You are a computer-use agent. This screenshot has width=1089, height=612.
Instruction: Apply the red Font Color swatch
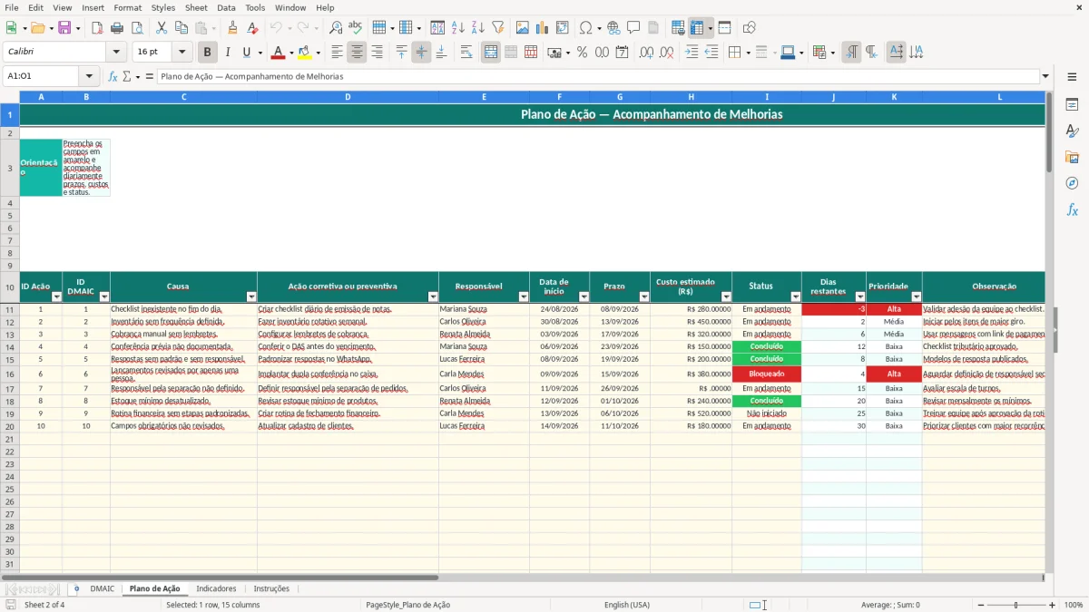point(278,53)
